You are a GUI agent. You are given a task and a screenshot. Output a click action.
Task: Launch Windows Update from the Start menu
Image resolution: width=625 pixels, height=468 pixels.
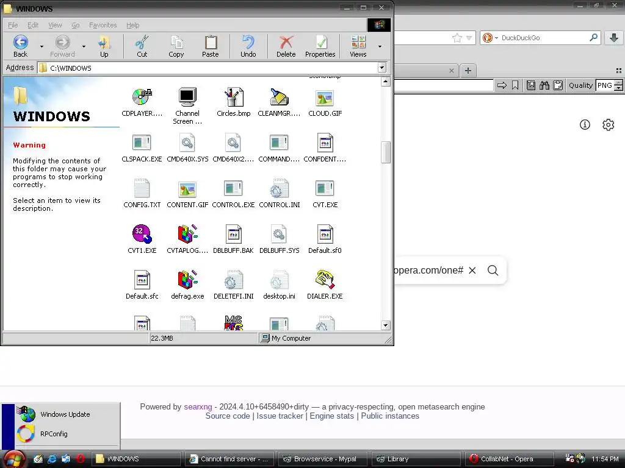pos(67,414)
